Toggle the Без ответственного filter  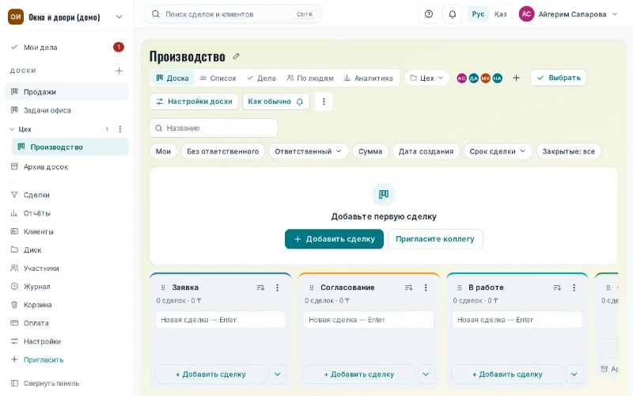point(223,151)
